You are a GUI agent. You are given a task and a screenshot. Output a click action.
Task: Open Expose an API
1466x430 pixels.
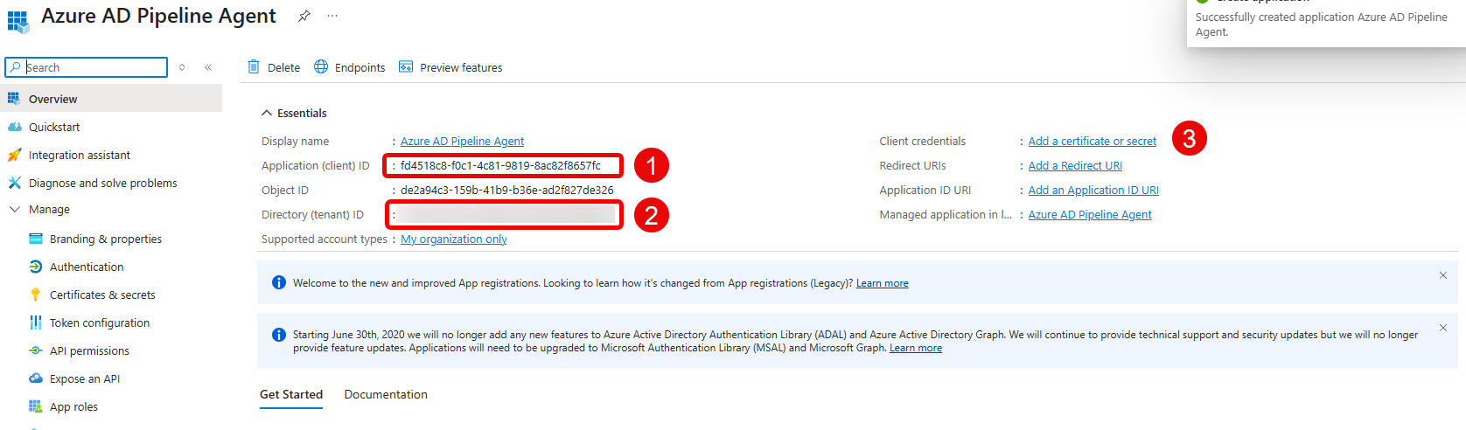point(85,378)
